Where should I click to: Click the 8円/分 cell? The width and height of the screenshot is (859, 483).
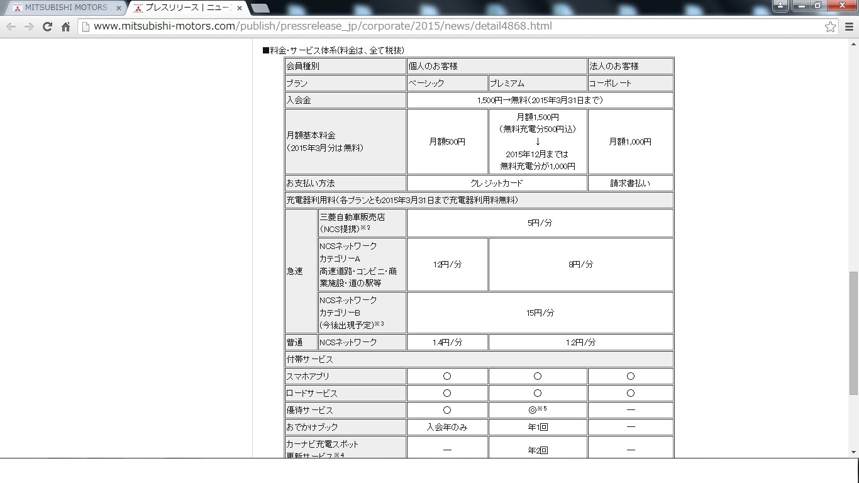pos(581,264)
